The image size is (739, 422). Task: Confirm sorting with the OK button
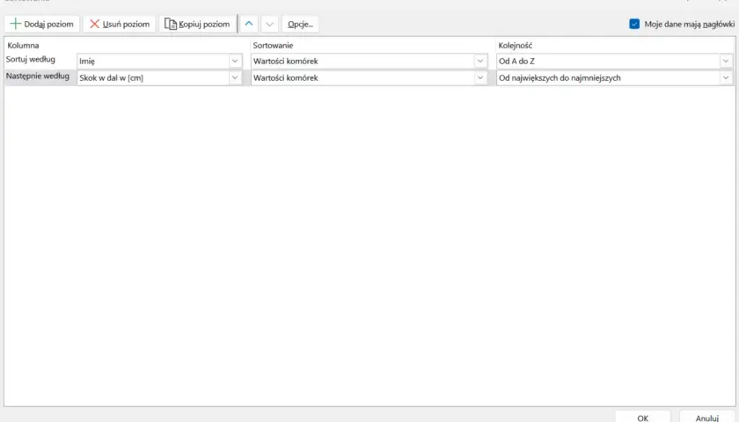click(x=643, y=417)
